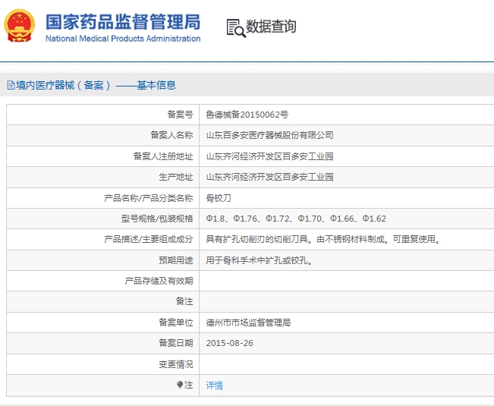Select the 注 label text
This screenshot has height=406, width=494.
(x=189, y=385)
